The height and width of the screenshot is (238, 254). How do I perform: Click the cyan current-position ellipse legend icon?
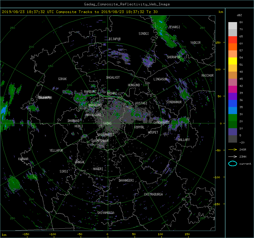pyautogui.click(x=233, y=164)
